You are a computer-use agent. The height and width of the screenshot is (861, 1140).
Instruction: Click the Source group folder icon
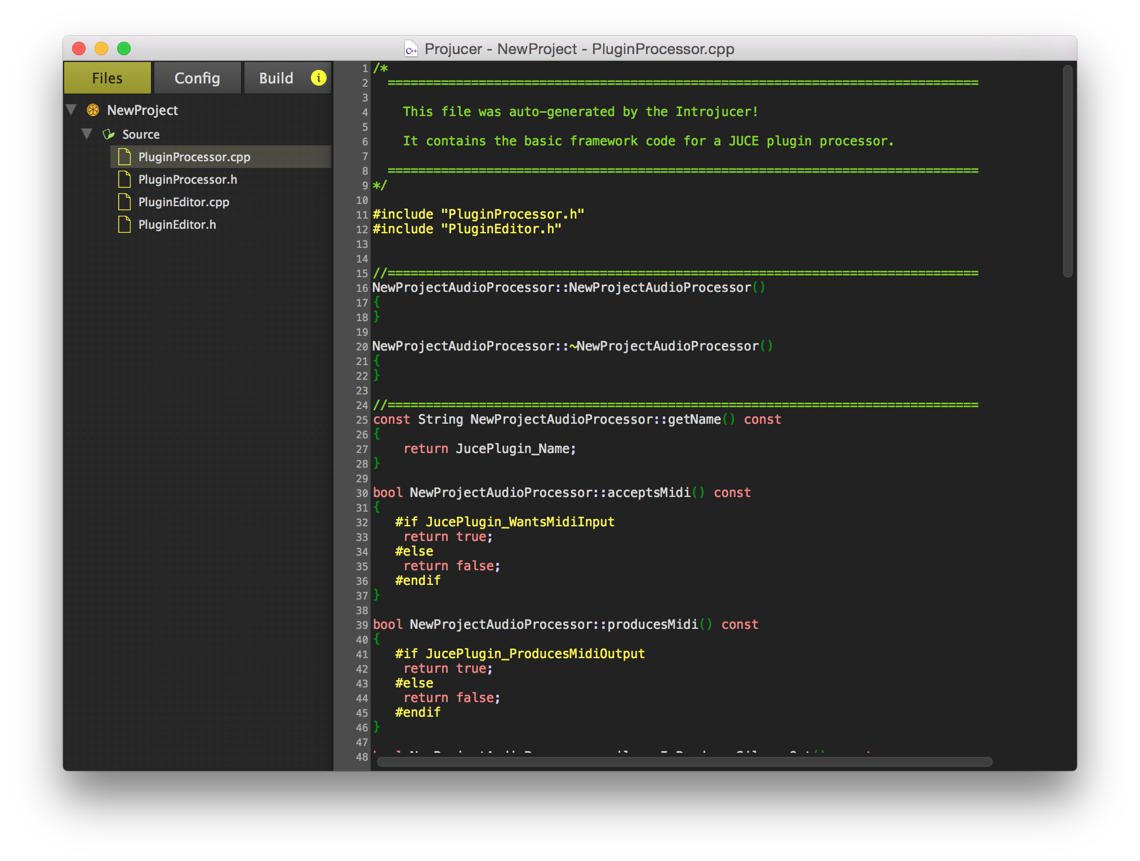(108, 134)
